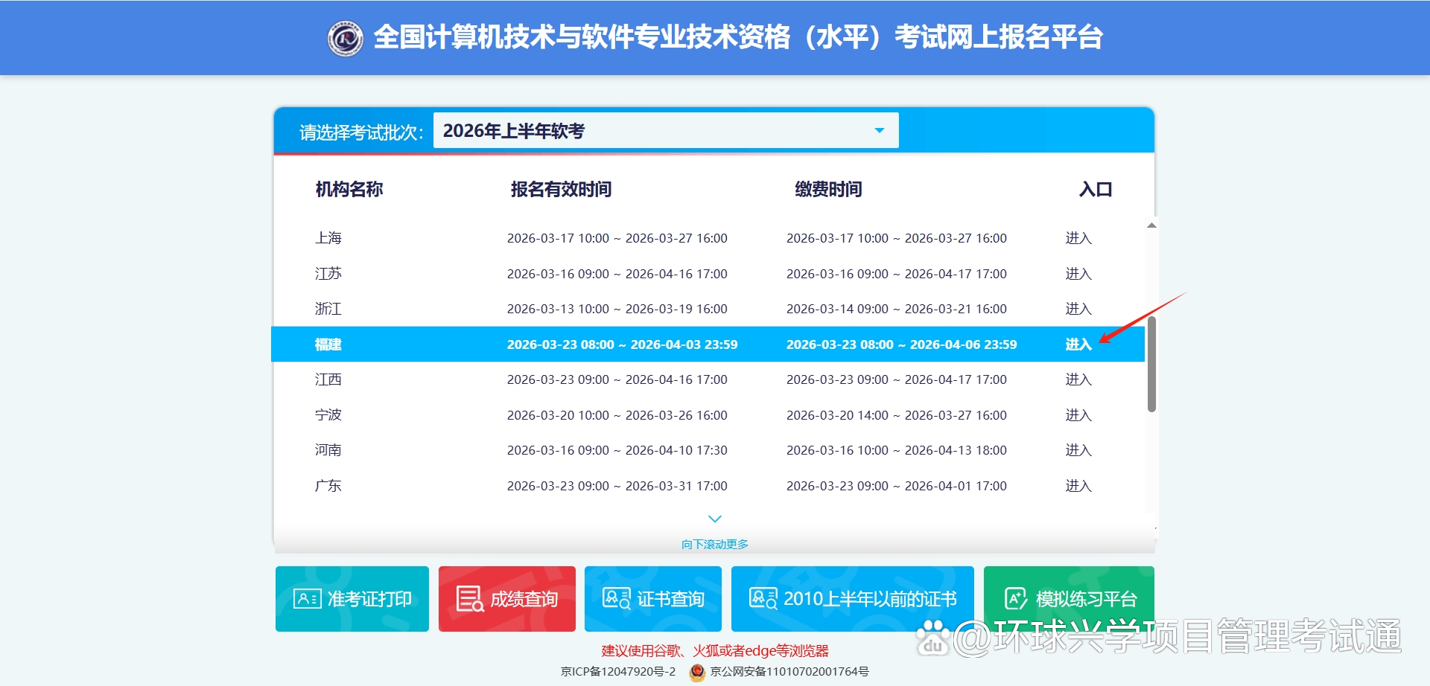
Task: Click 江苏 registration time 2026-03-16 09:00 ~ 2026-04-16 17:00
Action: 617,274
